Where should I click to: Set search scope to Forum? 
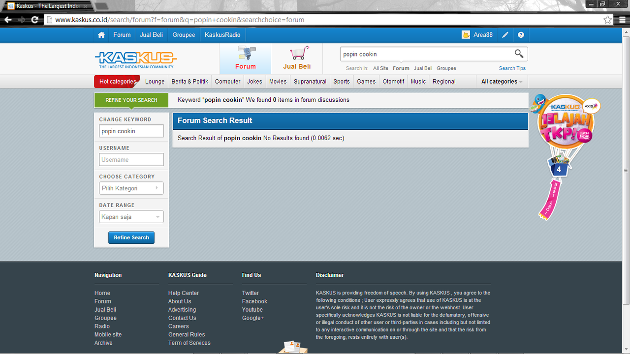(x=401, y=68)
